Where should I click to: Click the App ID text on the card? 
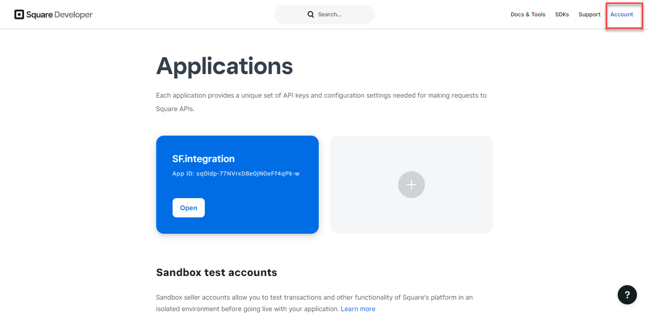[236, 174]
